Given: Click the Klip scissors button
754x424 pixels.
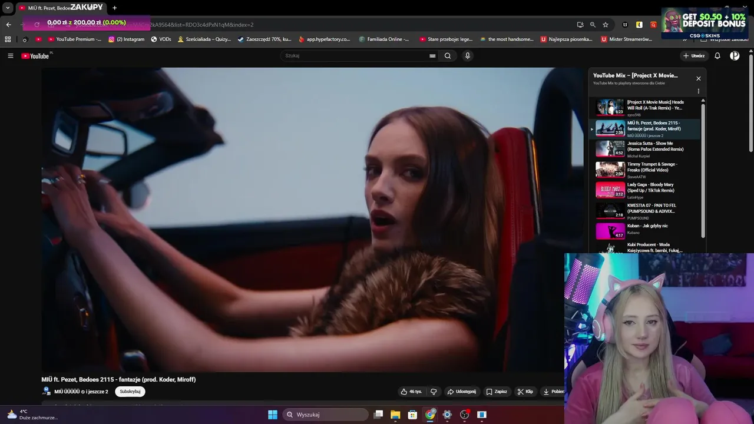Looking at the screenshot, I should tap(525, 392).
